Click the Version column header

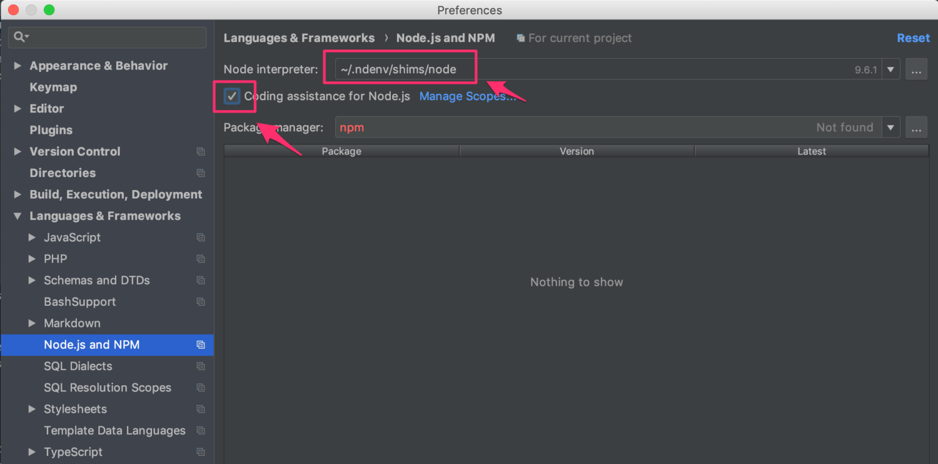click(576, 151)
